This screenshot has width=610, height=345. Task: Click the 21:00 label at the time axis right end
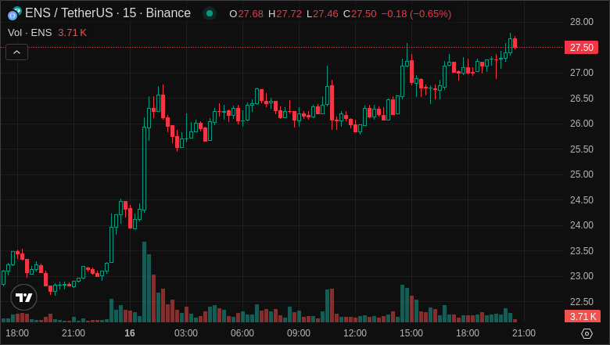click(x=524, y=333)
